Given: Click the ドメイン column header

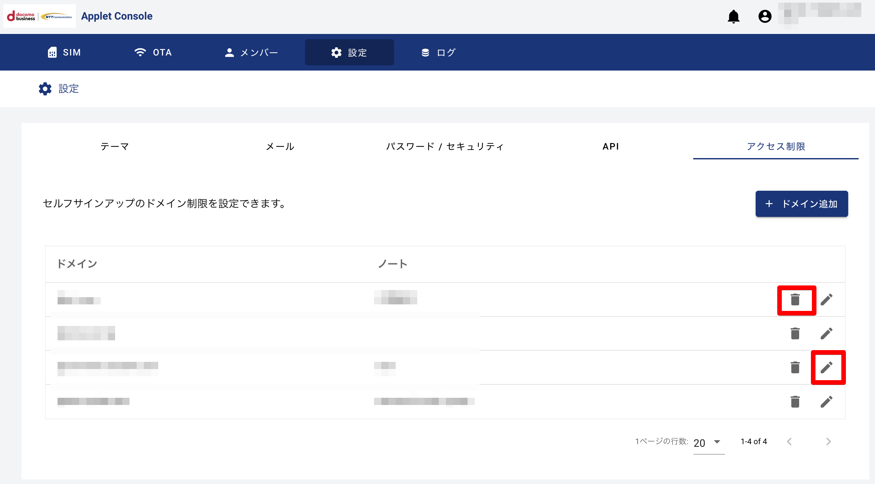Looking at the screenshot, I should pyautogui.click(x=77, y=264).
